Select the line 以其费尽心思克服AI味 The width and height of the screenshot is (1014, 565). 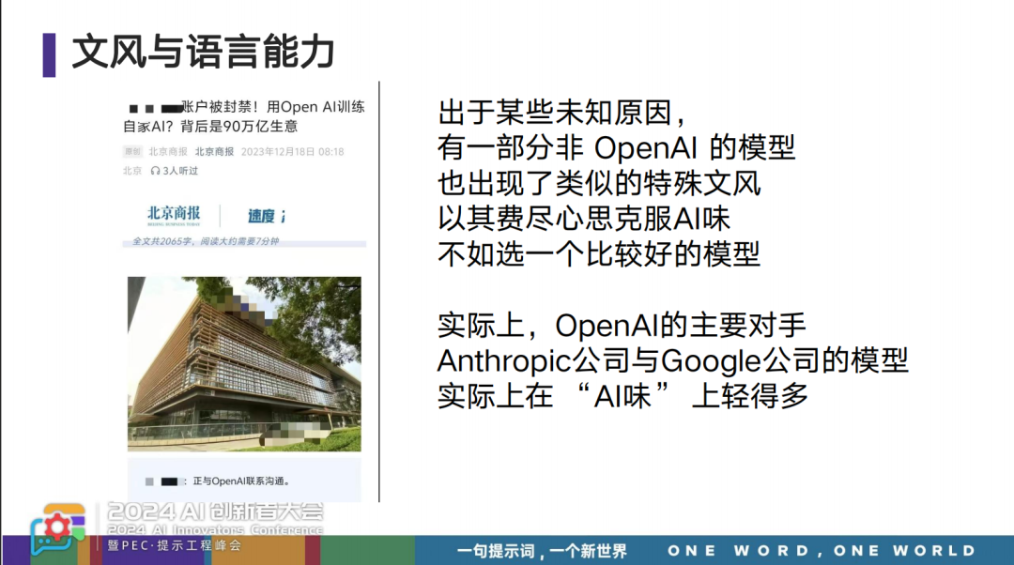tap(584, 219)
